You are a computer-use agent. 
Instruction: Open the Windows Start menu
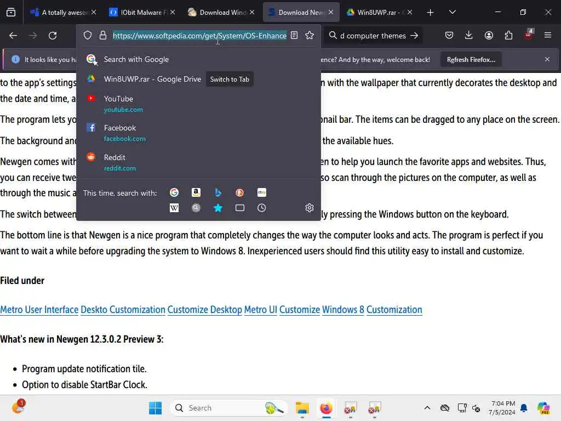(155, 408)
